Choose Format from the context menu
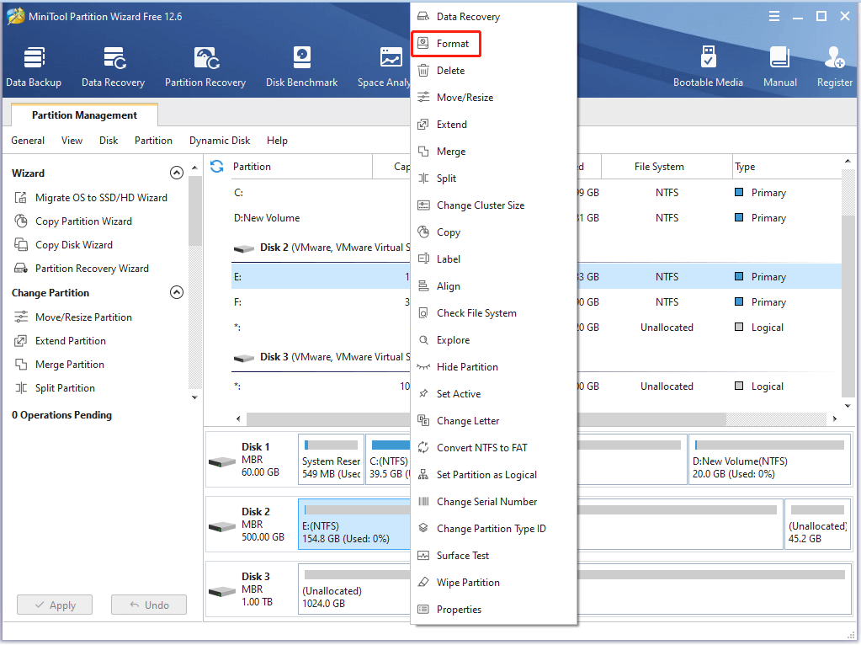The width and height of the screenshot is (861, 645). point(445,44)
